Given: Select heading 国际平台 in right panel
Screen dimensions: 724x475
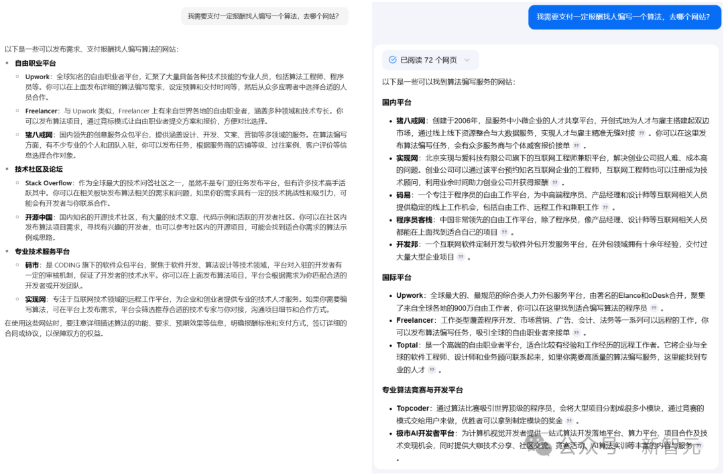Looking at the screenshot, I should tap(397, 277).
